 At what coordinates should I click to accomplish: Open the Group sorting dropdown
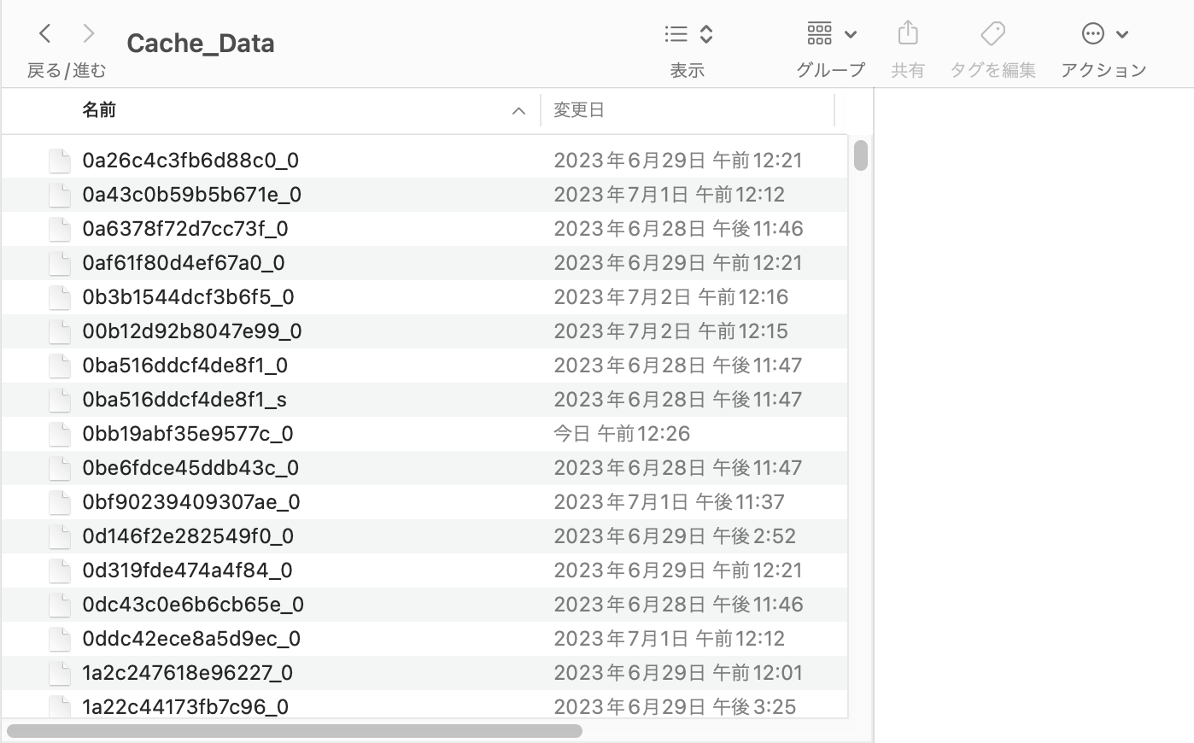(x=831, y=34)
